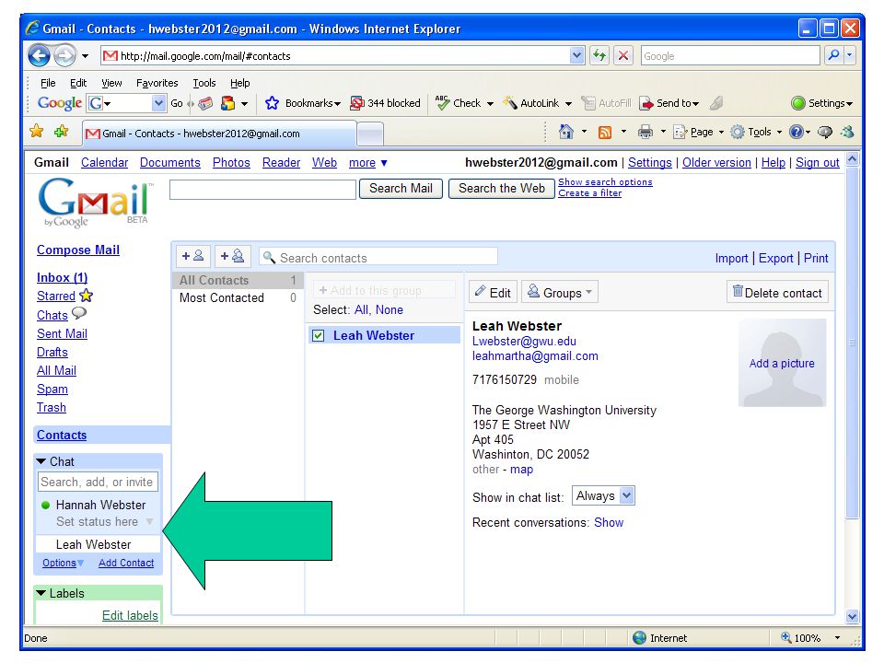
Task: Click the 344 blocked popup blocker icon
Action: point(357,103)
